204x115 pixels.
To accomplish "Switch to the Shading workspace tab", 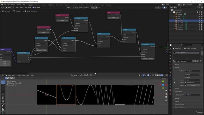I will 67,5.
